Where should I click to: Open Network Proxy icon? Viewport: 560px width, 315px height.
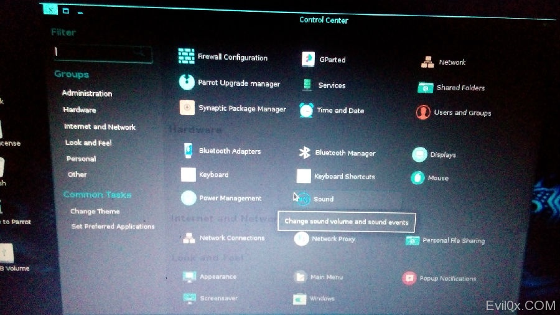click(301, 238)
